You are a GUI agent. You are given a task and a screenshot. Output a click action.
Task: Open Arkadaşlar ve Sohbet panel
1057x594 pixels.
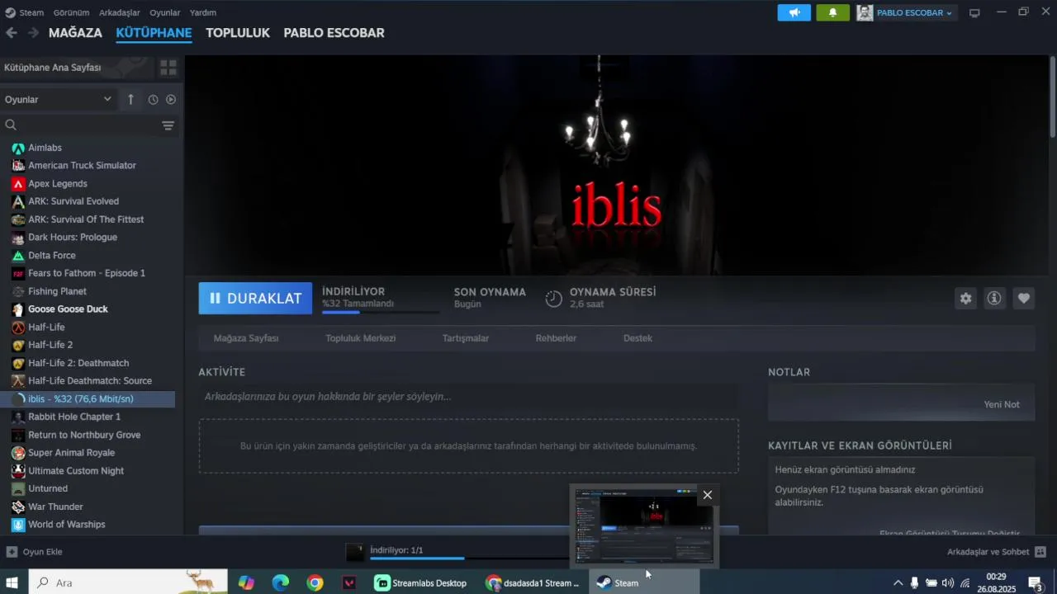click(997, 552)
